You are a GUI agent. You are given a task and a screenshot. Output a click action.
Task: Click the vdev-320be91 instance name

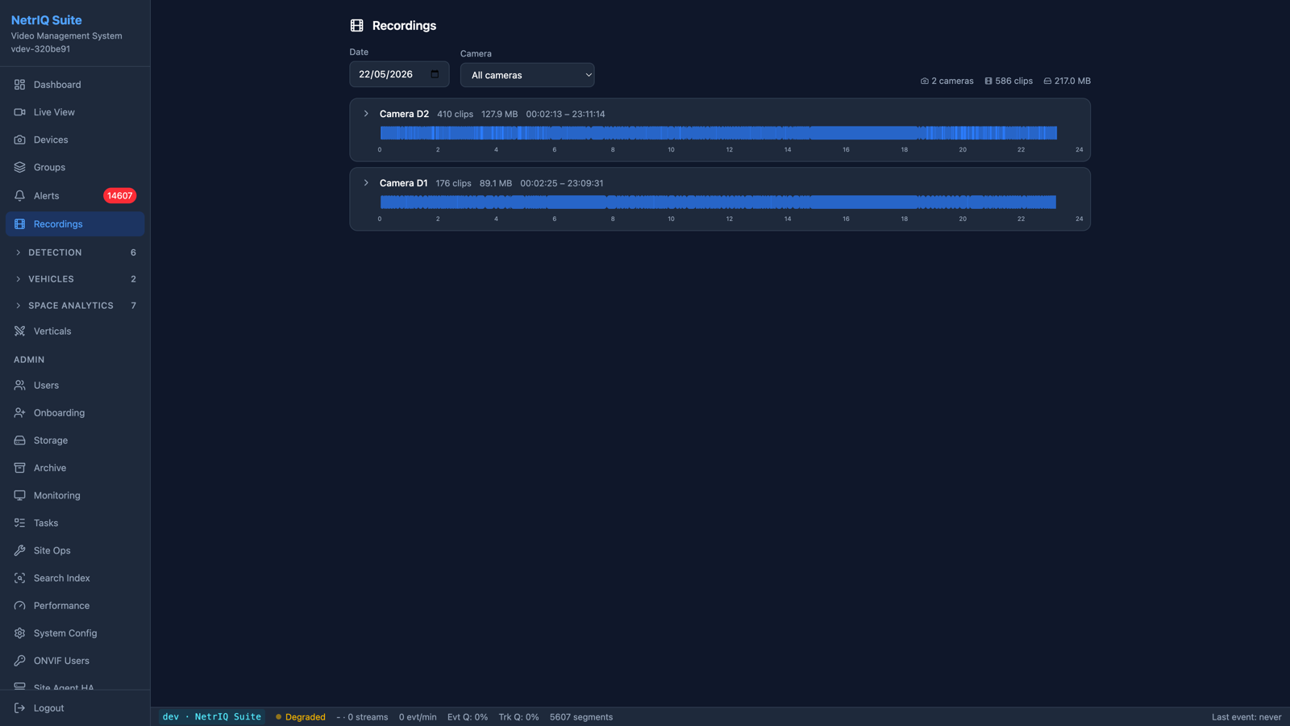pyautogui.click(x=40, y=49)
